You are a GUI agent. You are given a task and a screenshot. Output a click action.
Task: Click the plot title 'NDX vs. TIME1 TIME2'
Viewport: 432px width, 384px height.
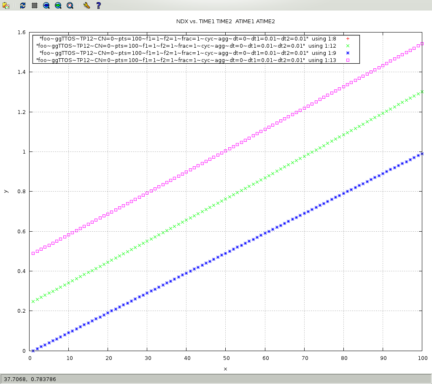pos(225,21)
